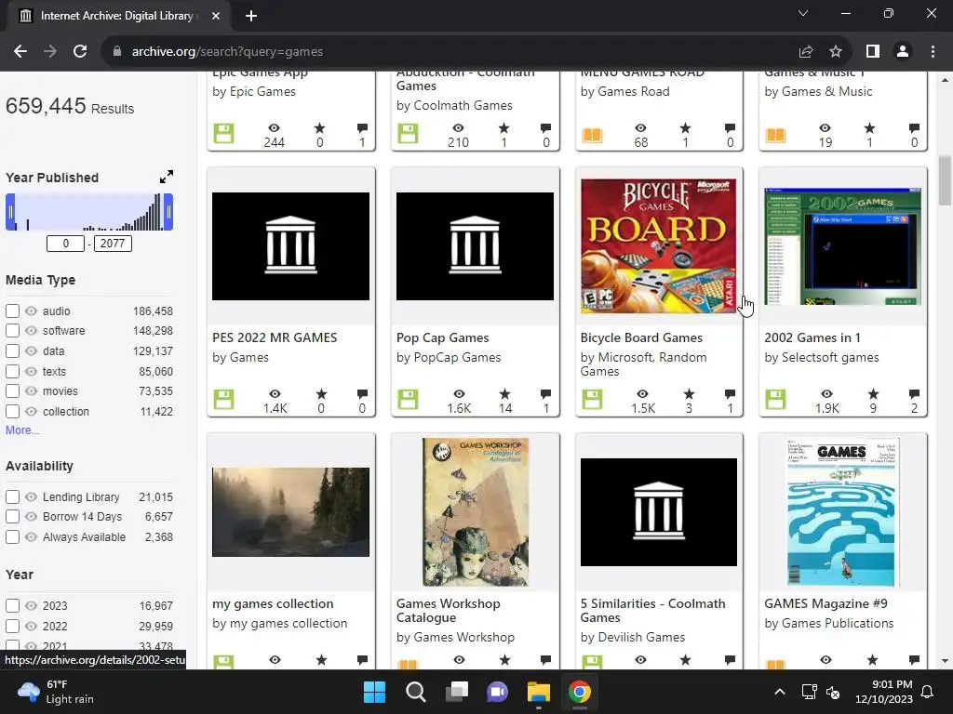Click texts book icon on Games Road card
The height and width of the screenshot is (714, 953).
pos(592,135)
